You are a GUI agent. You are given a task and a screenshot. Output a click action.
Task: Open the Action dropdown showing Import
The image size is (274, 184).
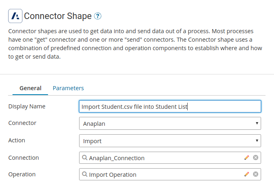[170, 141]
